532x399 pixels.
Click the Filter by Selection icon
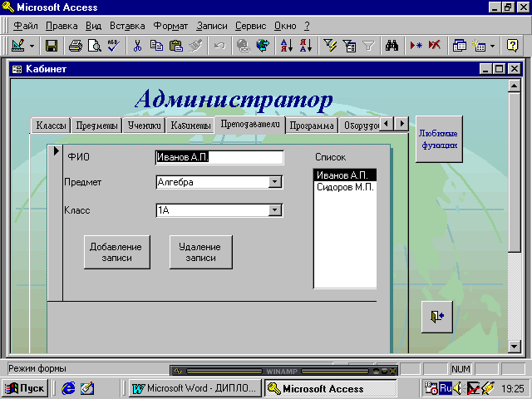coord(331,46)
